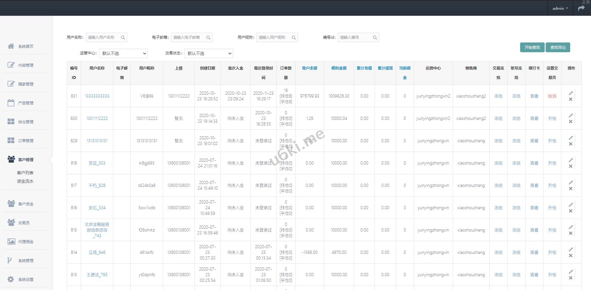
Task: Click the calendar icon for 产品管理
Action: tap(11, 103)
